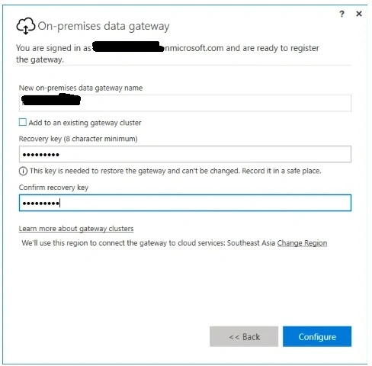This screenshot has width=372, height=366.
Task: Go back with the '<< Back' button
Action: point(244,337)
